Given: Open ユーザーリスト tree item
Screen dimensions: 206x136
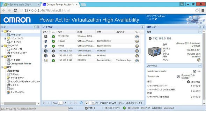Looking at the screenshot, I should point(17,93).
